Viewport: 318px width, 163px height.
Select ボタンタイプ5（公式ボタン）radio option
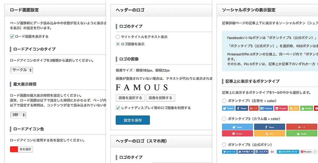pos(224,145)
